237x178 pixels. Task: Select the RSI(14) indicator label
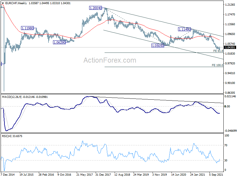click(7, 136)
